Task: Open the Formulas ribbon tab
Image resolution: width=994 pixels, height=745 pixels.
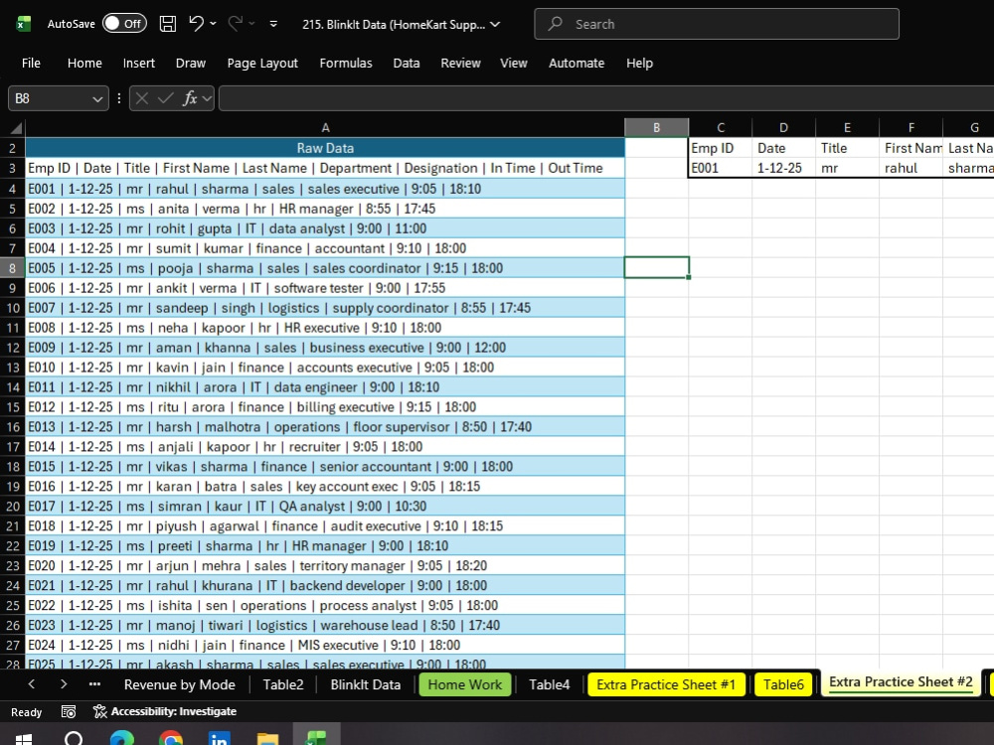Action: 346,63
